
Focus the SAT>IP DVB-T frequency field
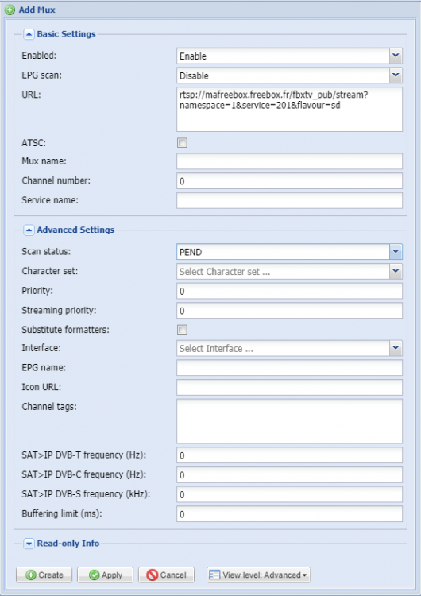pos(289,455)
